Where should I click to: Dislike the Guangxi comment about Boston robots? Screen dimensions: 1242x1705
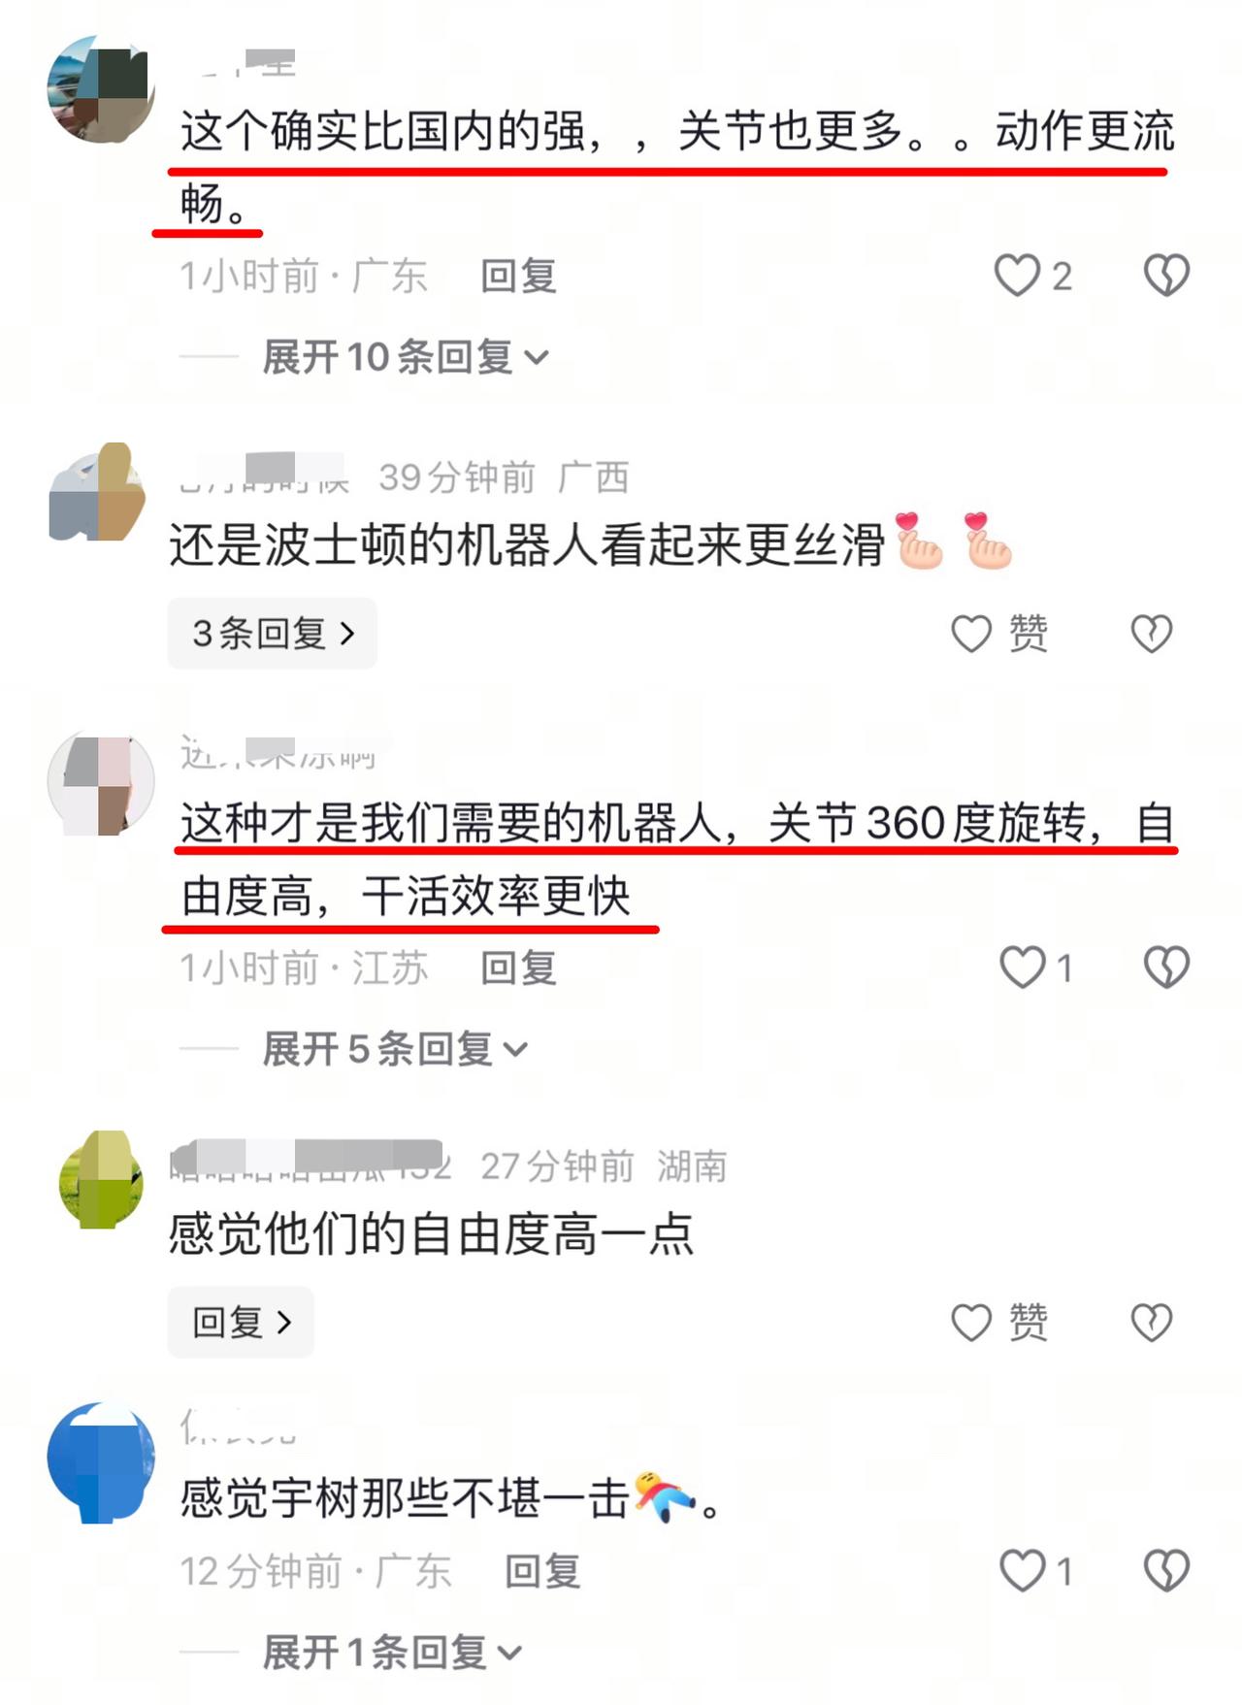[1152, 634]
